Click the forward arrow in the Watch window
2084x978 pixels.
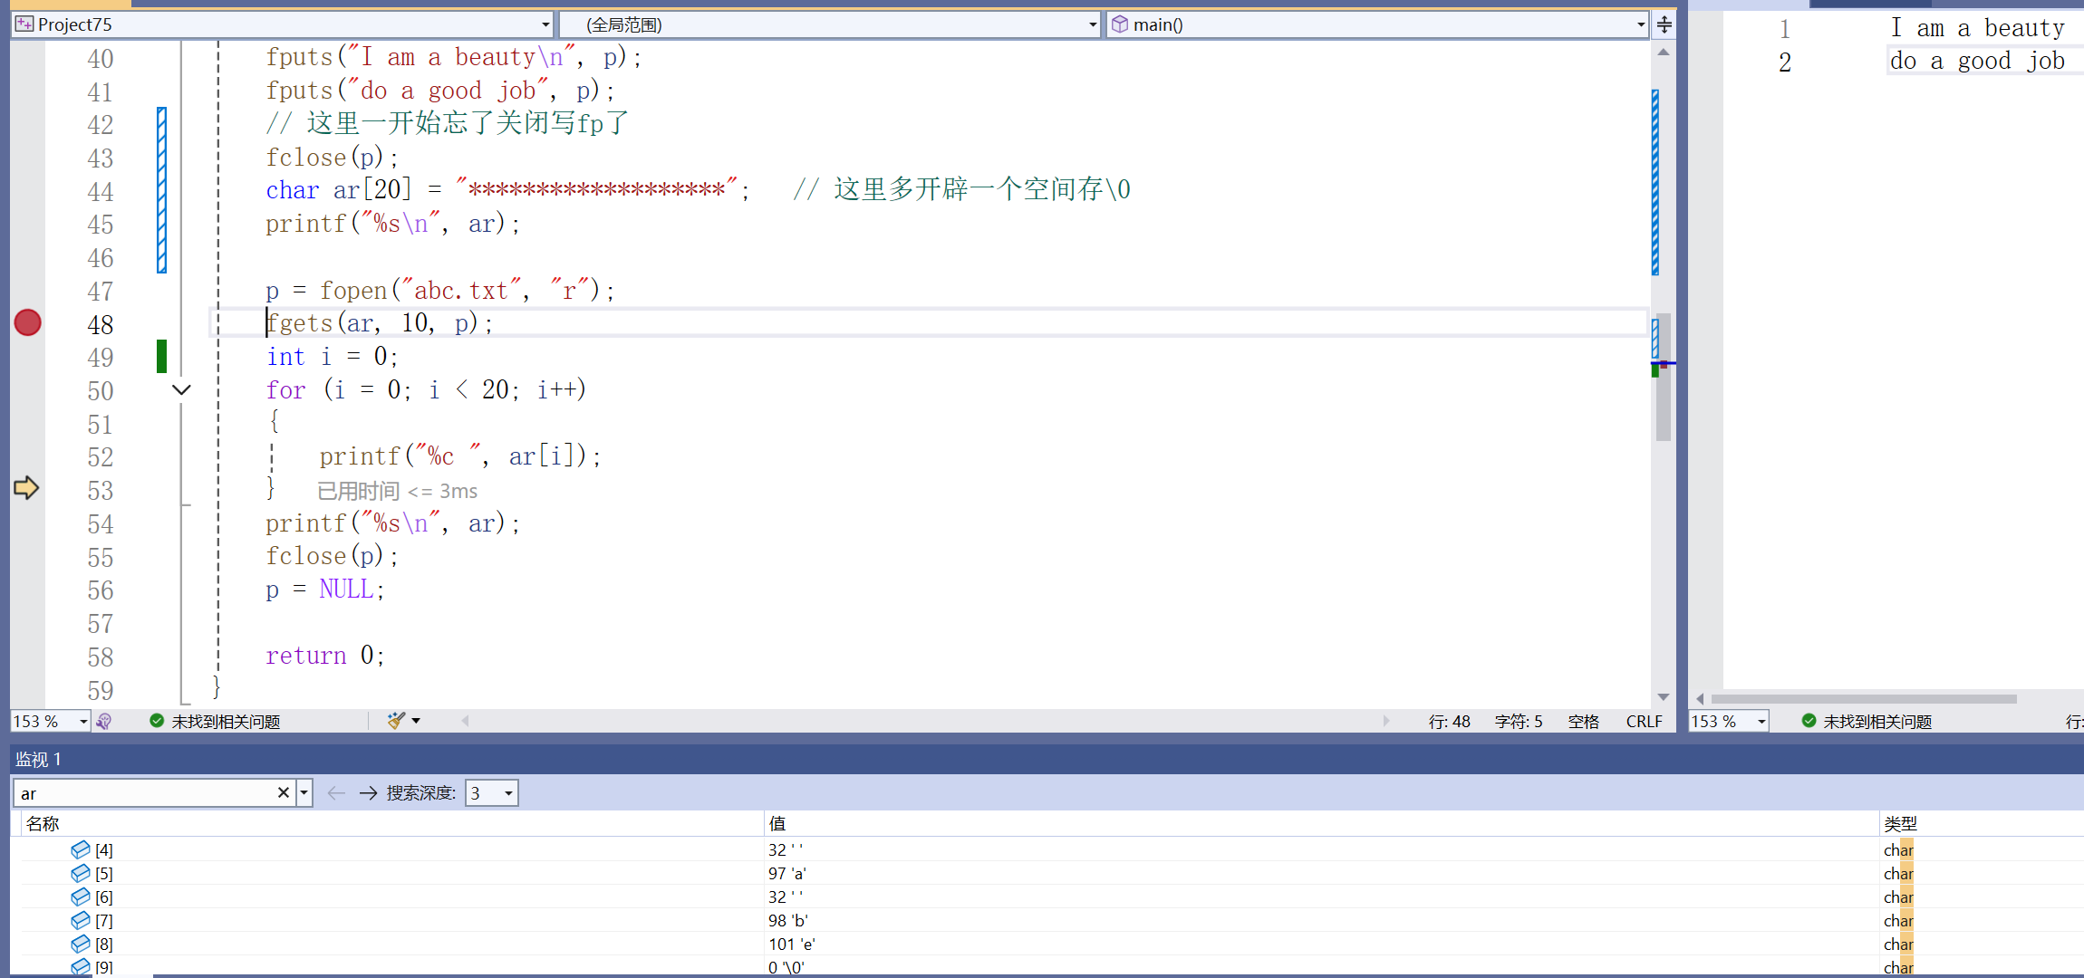click(x=368, y=792)
